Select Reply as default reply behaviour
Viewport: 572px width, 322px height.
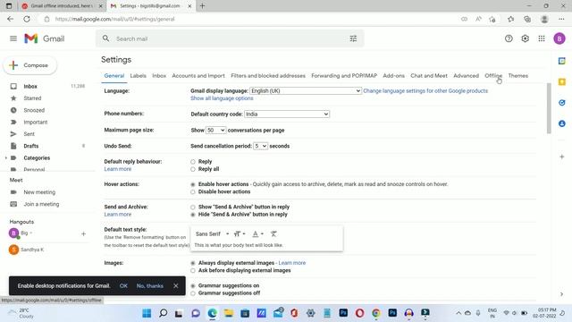click(x=193, y=162)
